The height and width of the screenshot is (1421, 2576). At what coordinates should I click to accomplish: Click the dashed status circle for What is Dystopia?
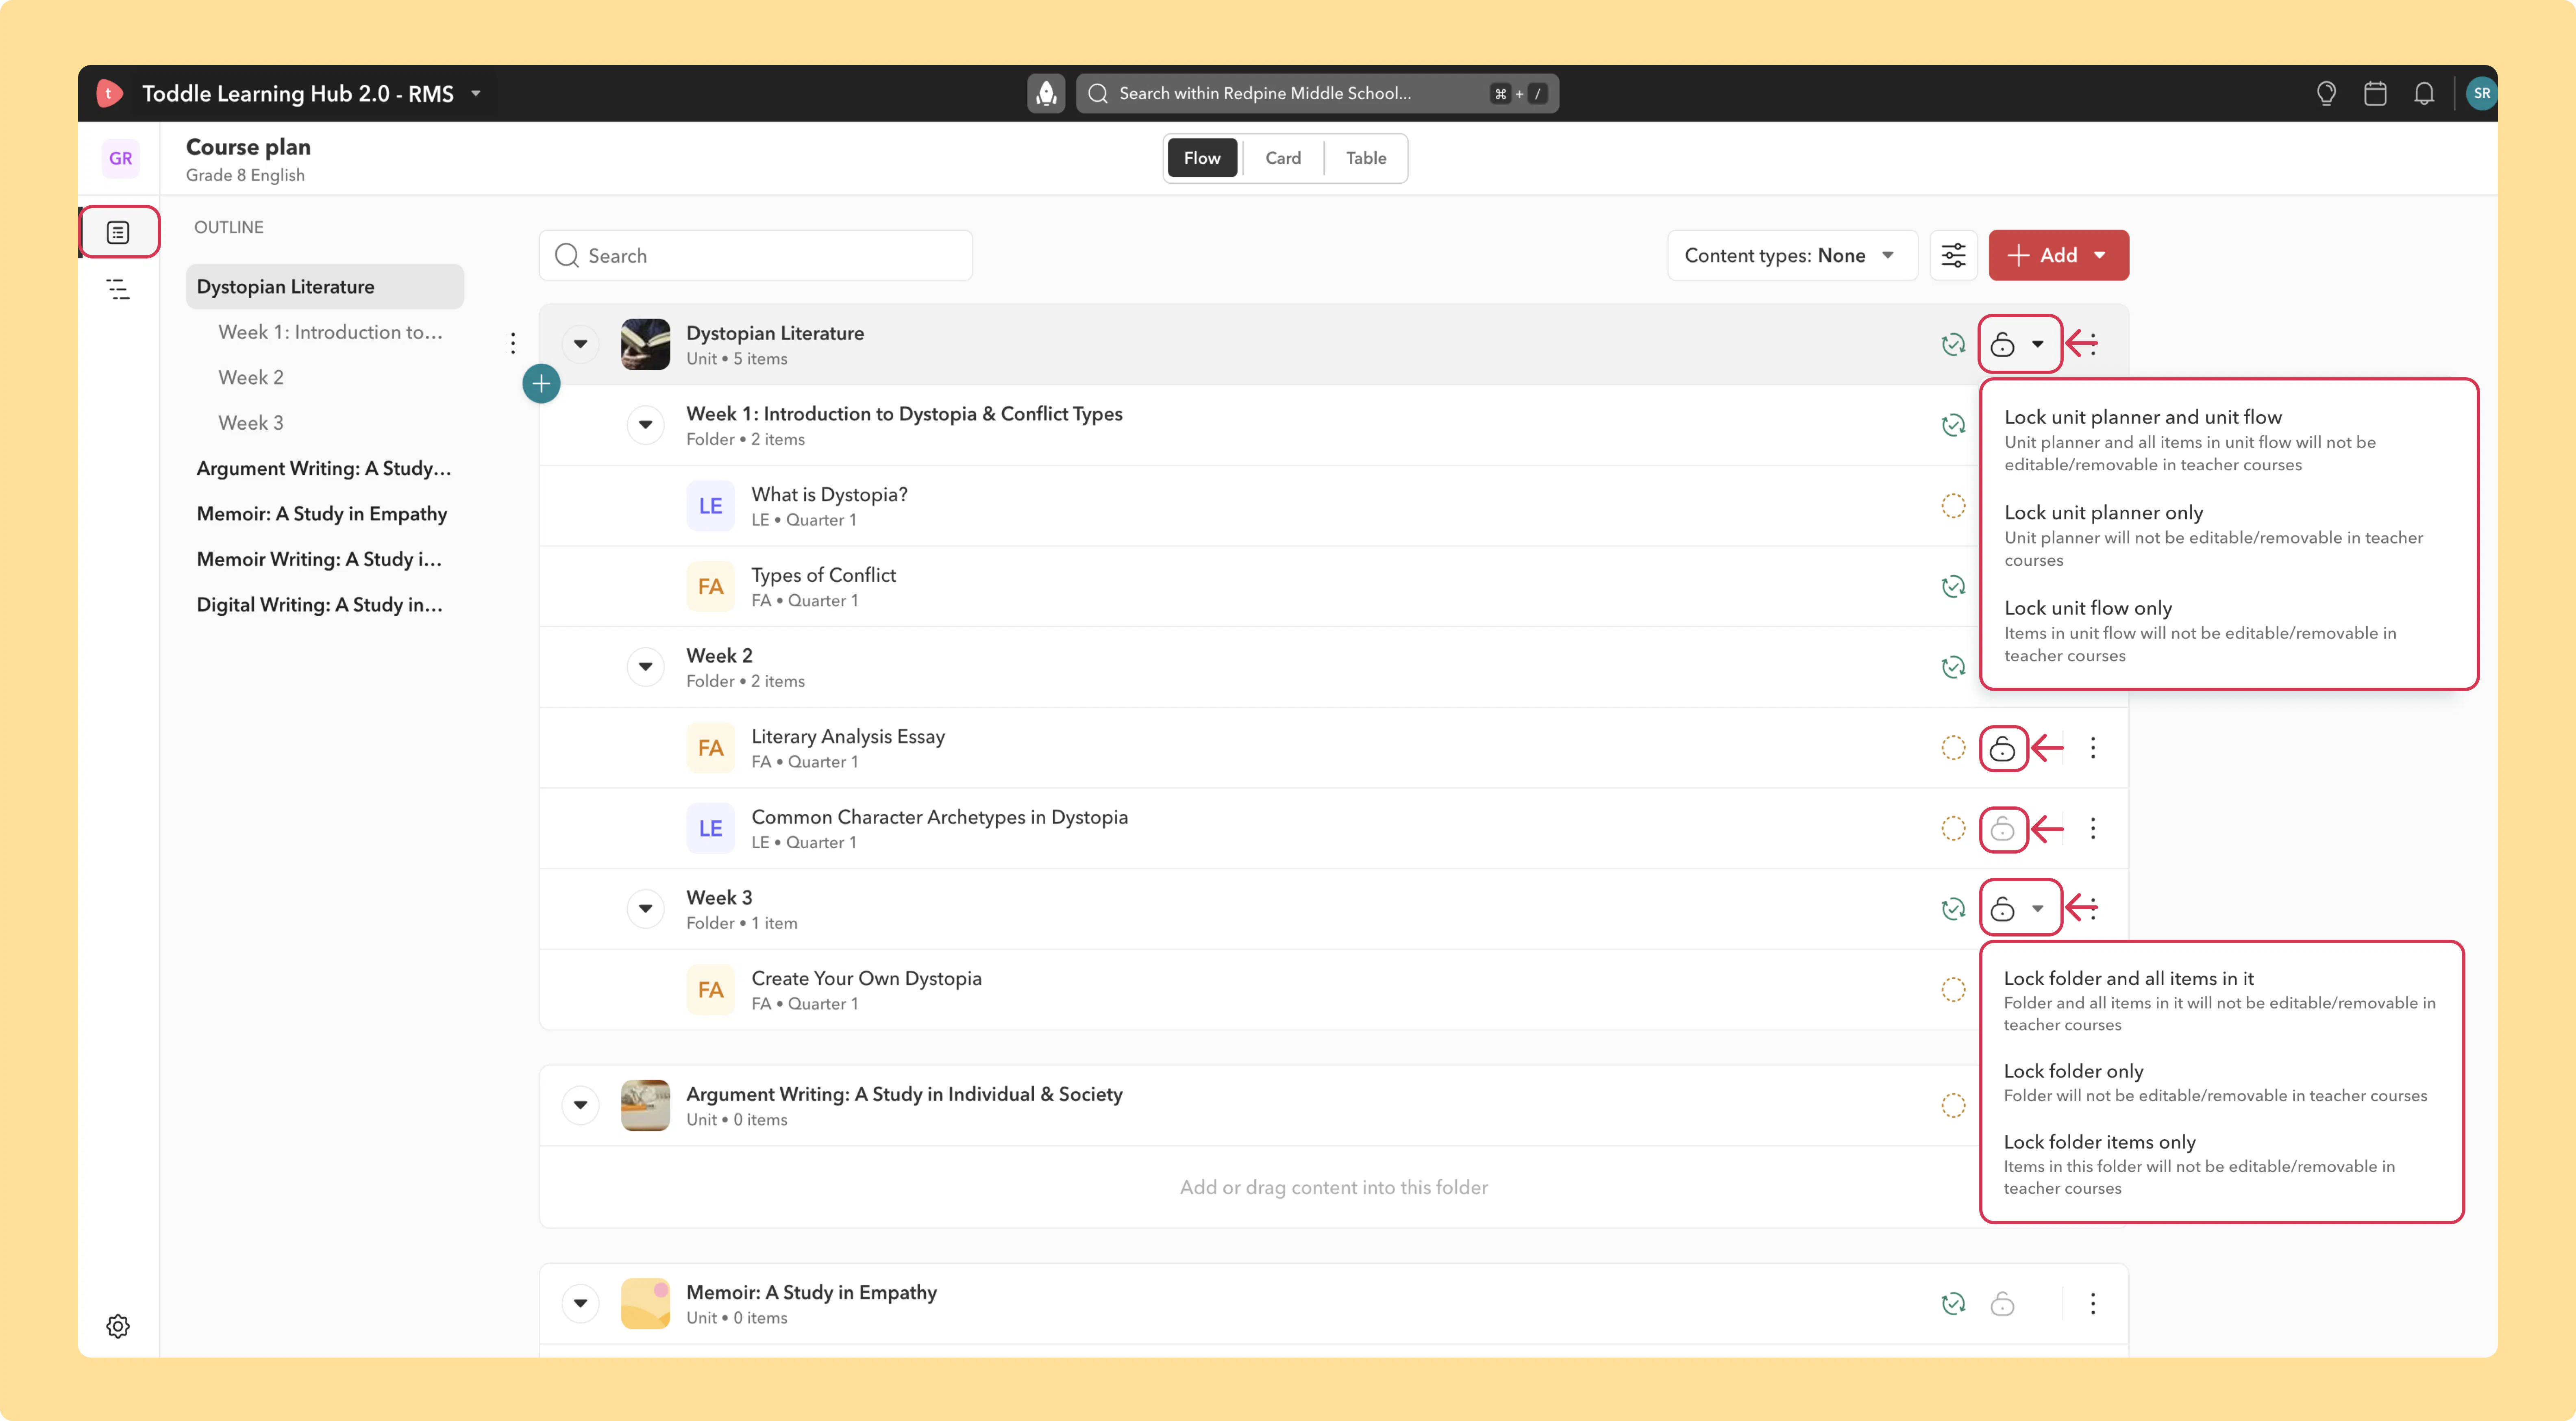tap(1953, 506)
